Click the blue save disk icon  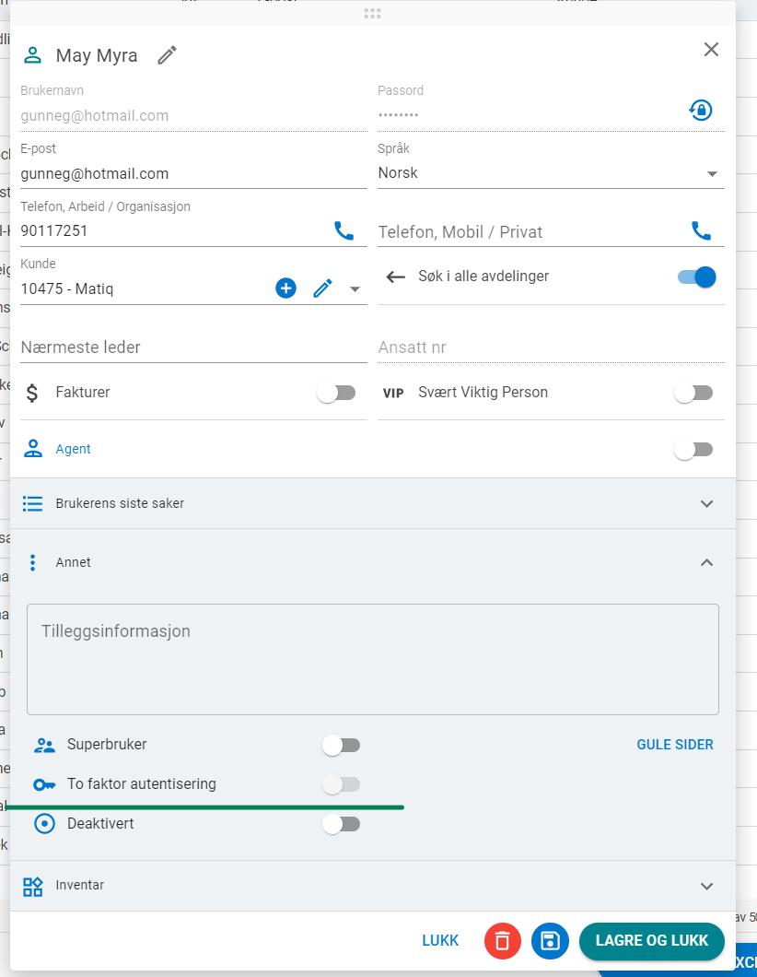[550, 941]
